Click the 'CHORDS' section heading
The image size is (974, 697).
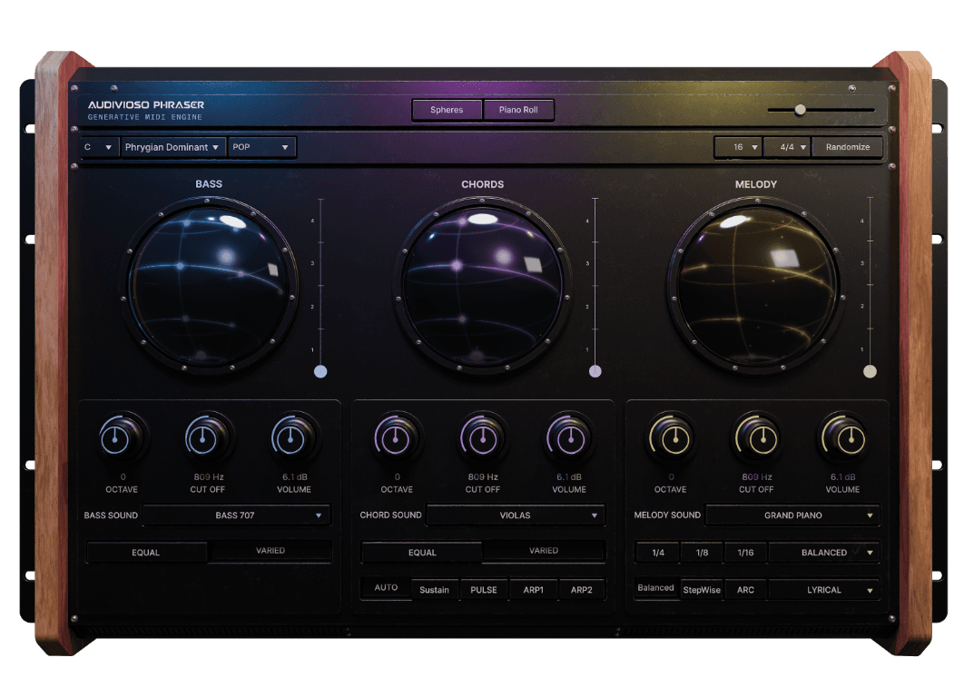tap(483, 184)
